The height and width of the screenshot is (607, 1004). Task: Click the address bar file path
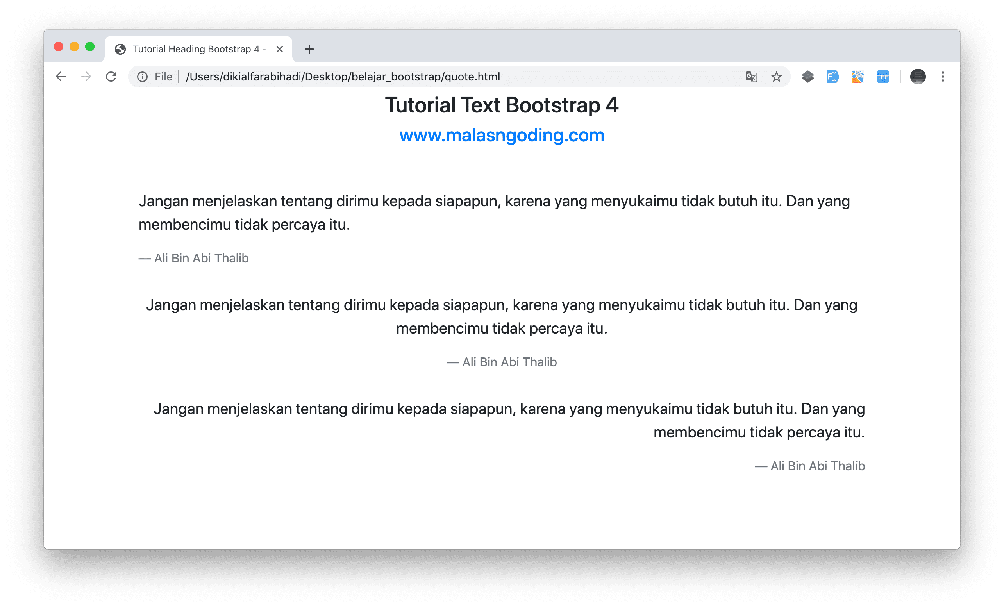[342, 77]
